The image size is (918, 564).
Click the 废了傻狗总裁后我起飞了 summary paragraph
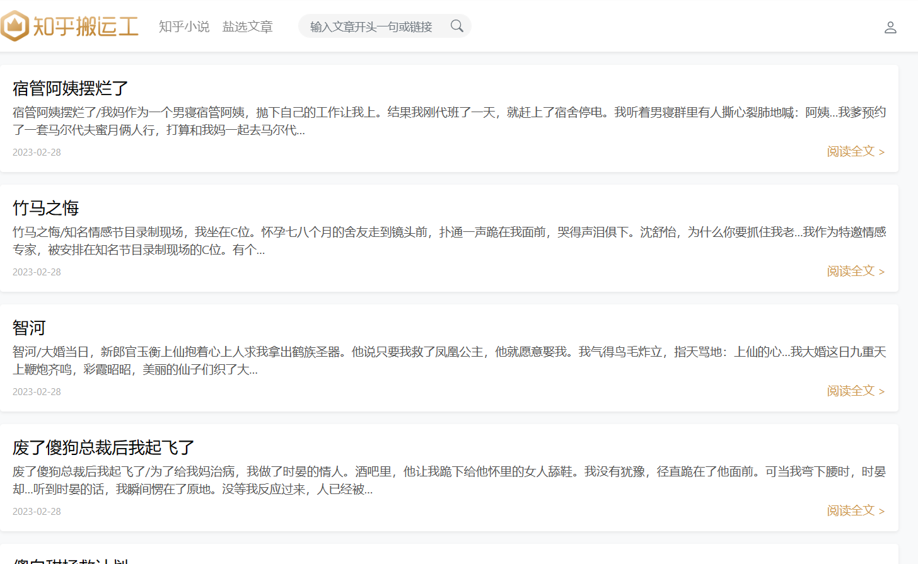pyautogui.click(x=449, y=480)
